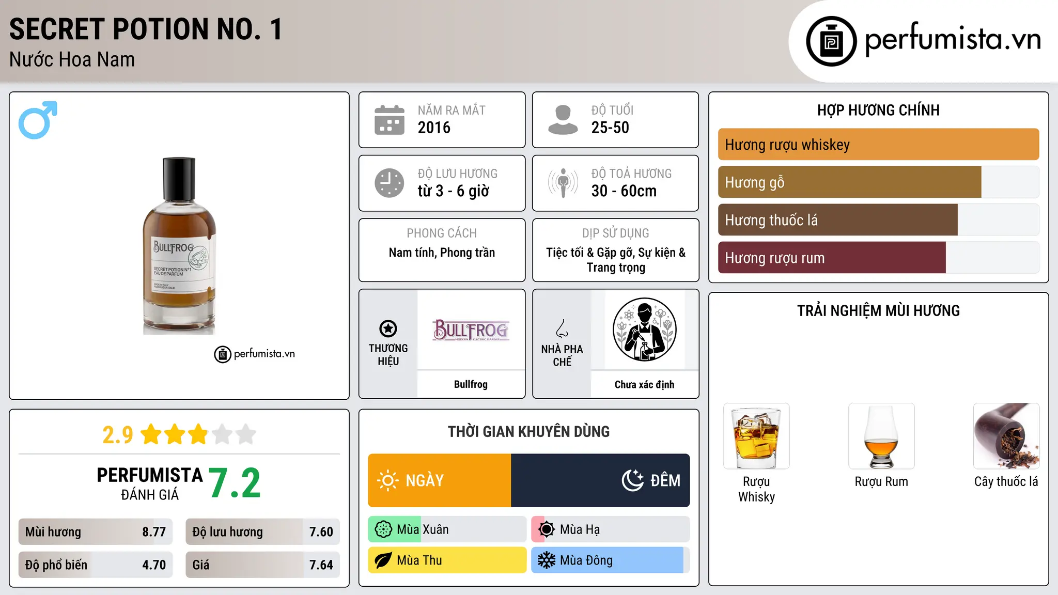Click the style text "Nam tính, Phong trần"
The height and width of the screenshot is (595, 1058).
click(442, 253)
